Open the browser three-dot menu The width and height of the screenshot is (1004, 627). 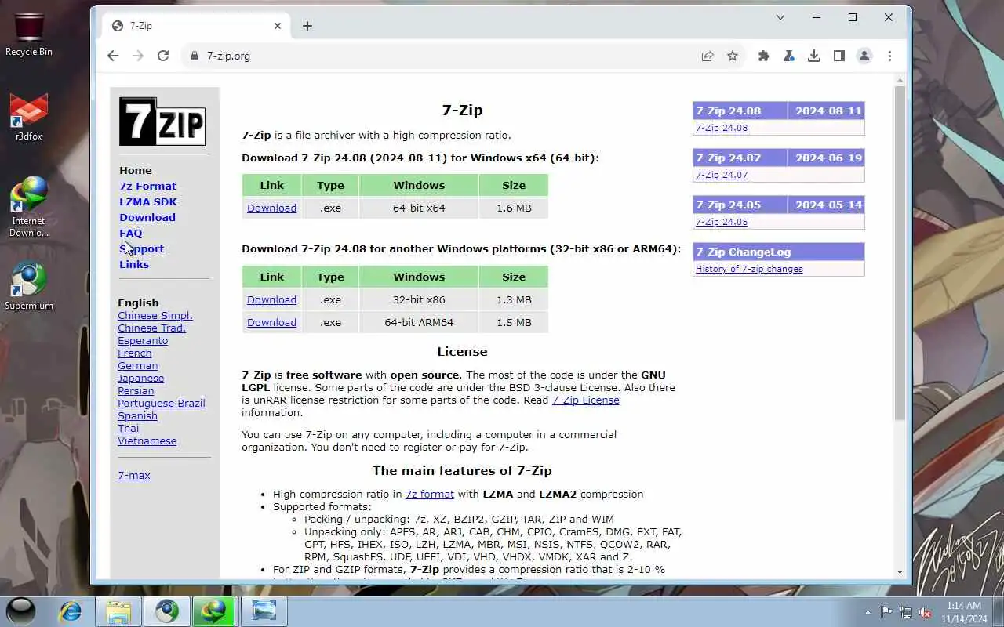pyautogui.click(x=889, y=56)
